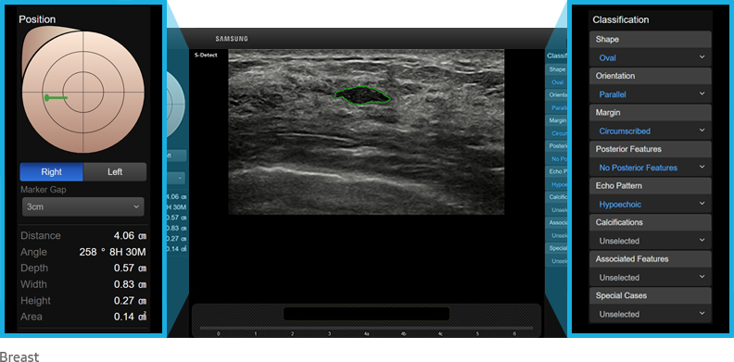Select the Right breast toggle
The height and width of the screenshot is (362, 734).
click(52, 171)
